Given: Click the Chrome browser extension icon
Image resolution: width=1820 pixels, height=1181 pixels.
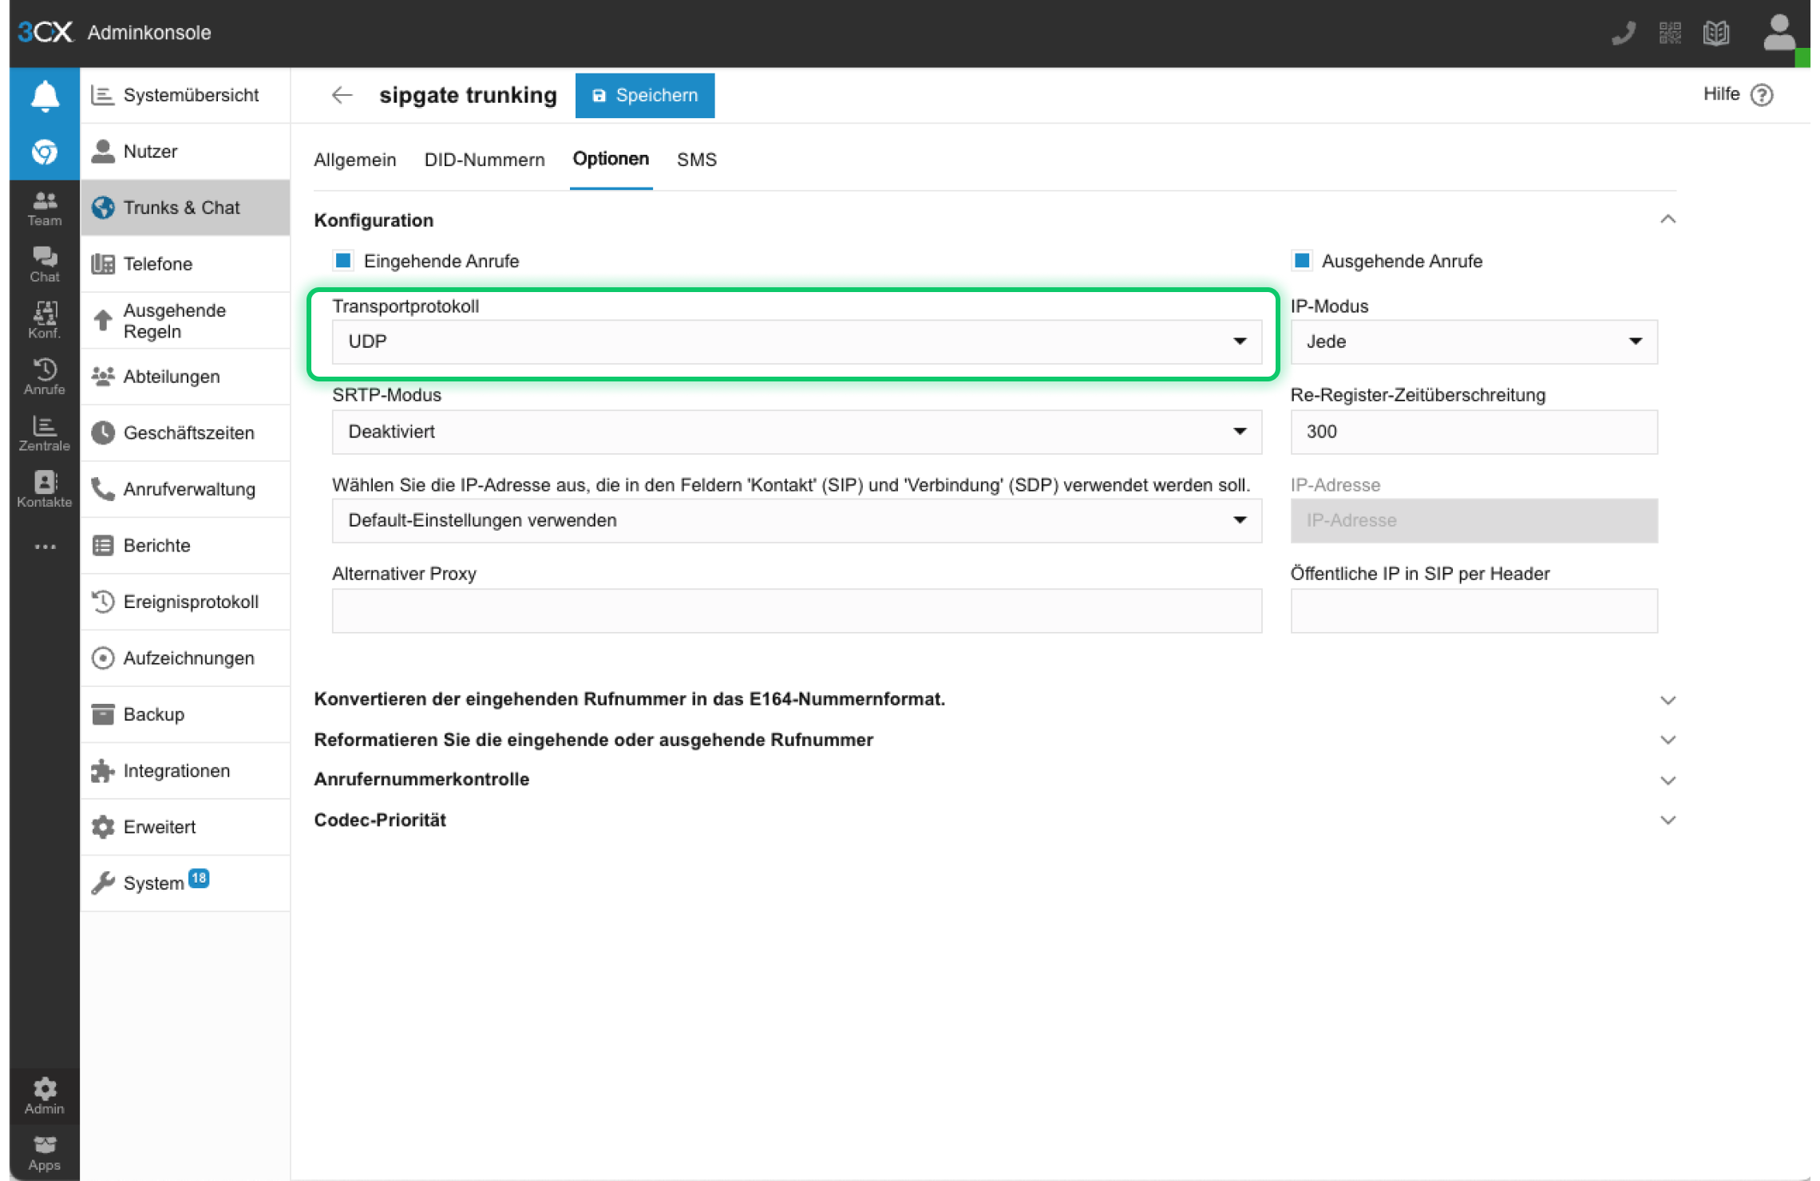Looking at the screenshot, I should pos(45,152).
